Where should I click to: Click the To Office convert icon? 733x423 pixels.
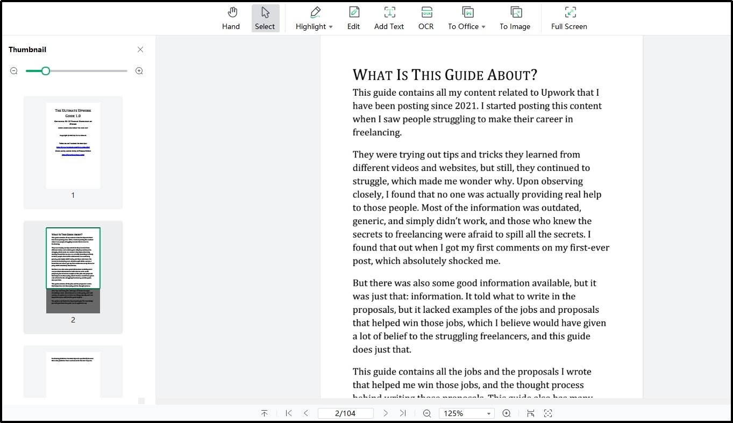[467, 12]
